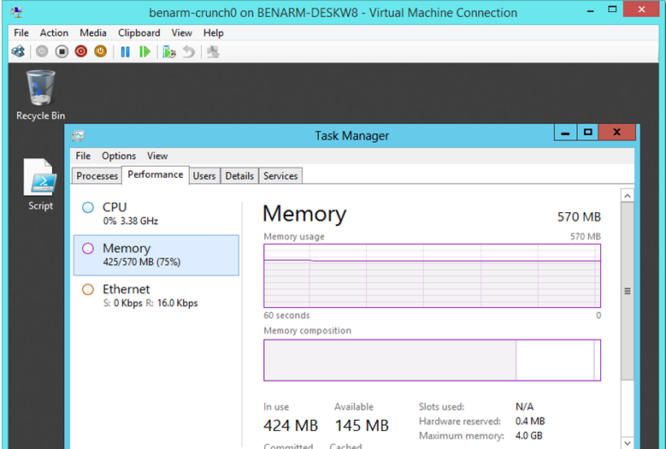Pause the virtual machine
Screen dimensions: 666x449
tap(125, 51)
